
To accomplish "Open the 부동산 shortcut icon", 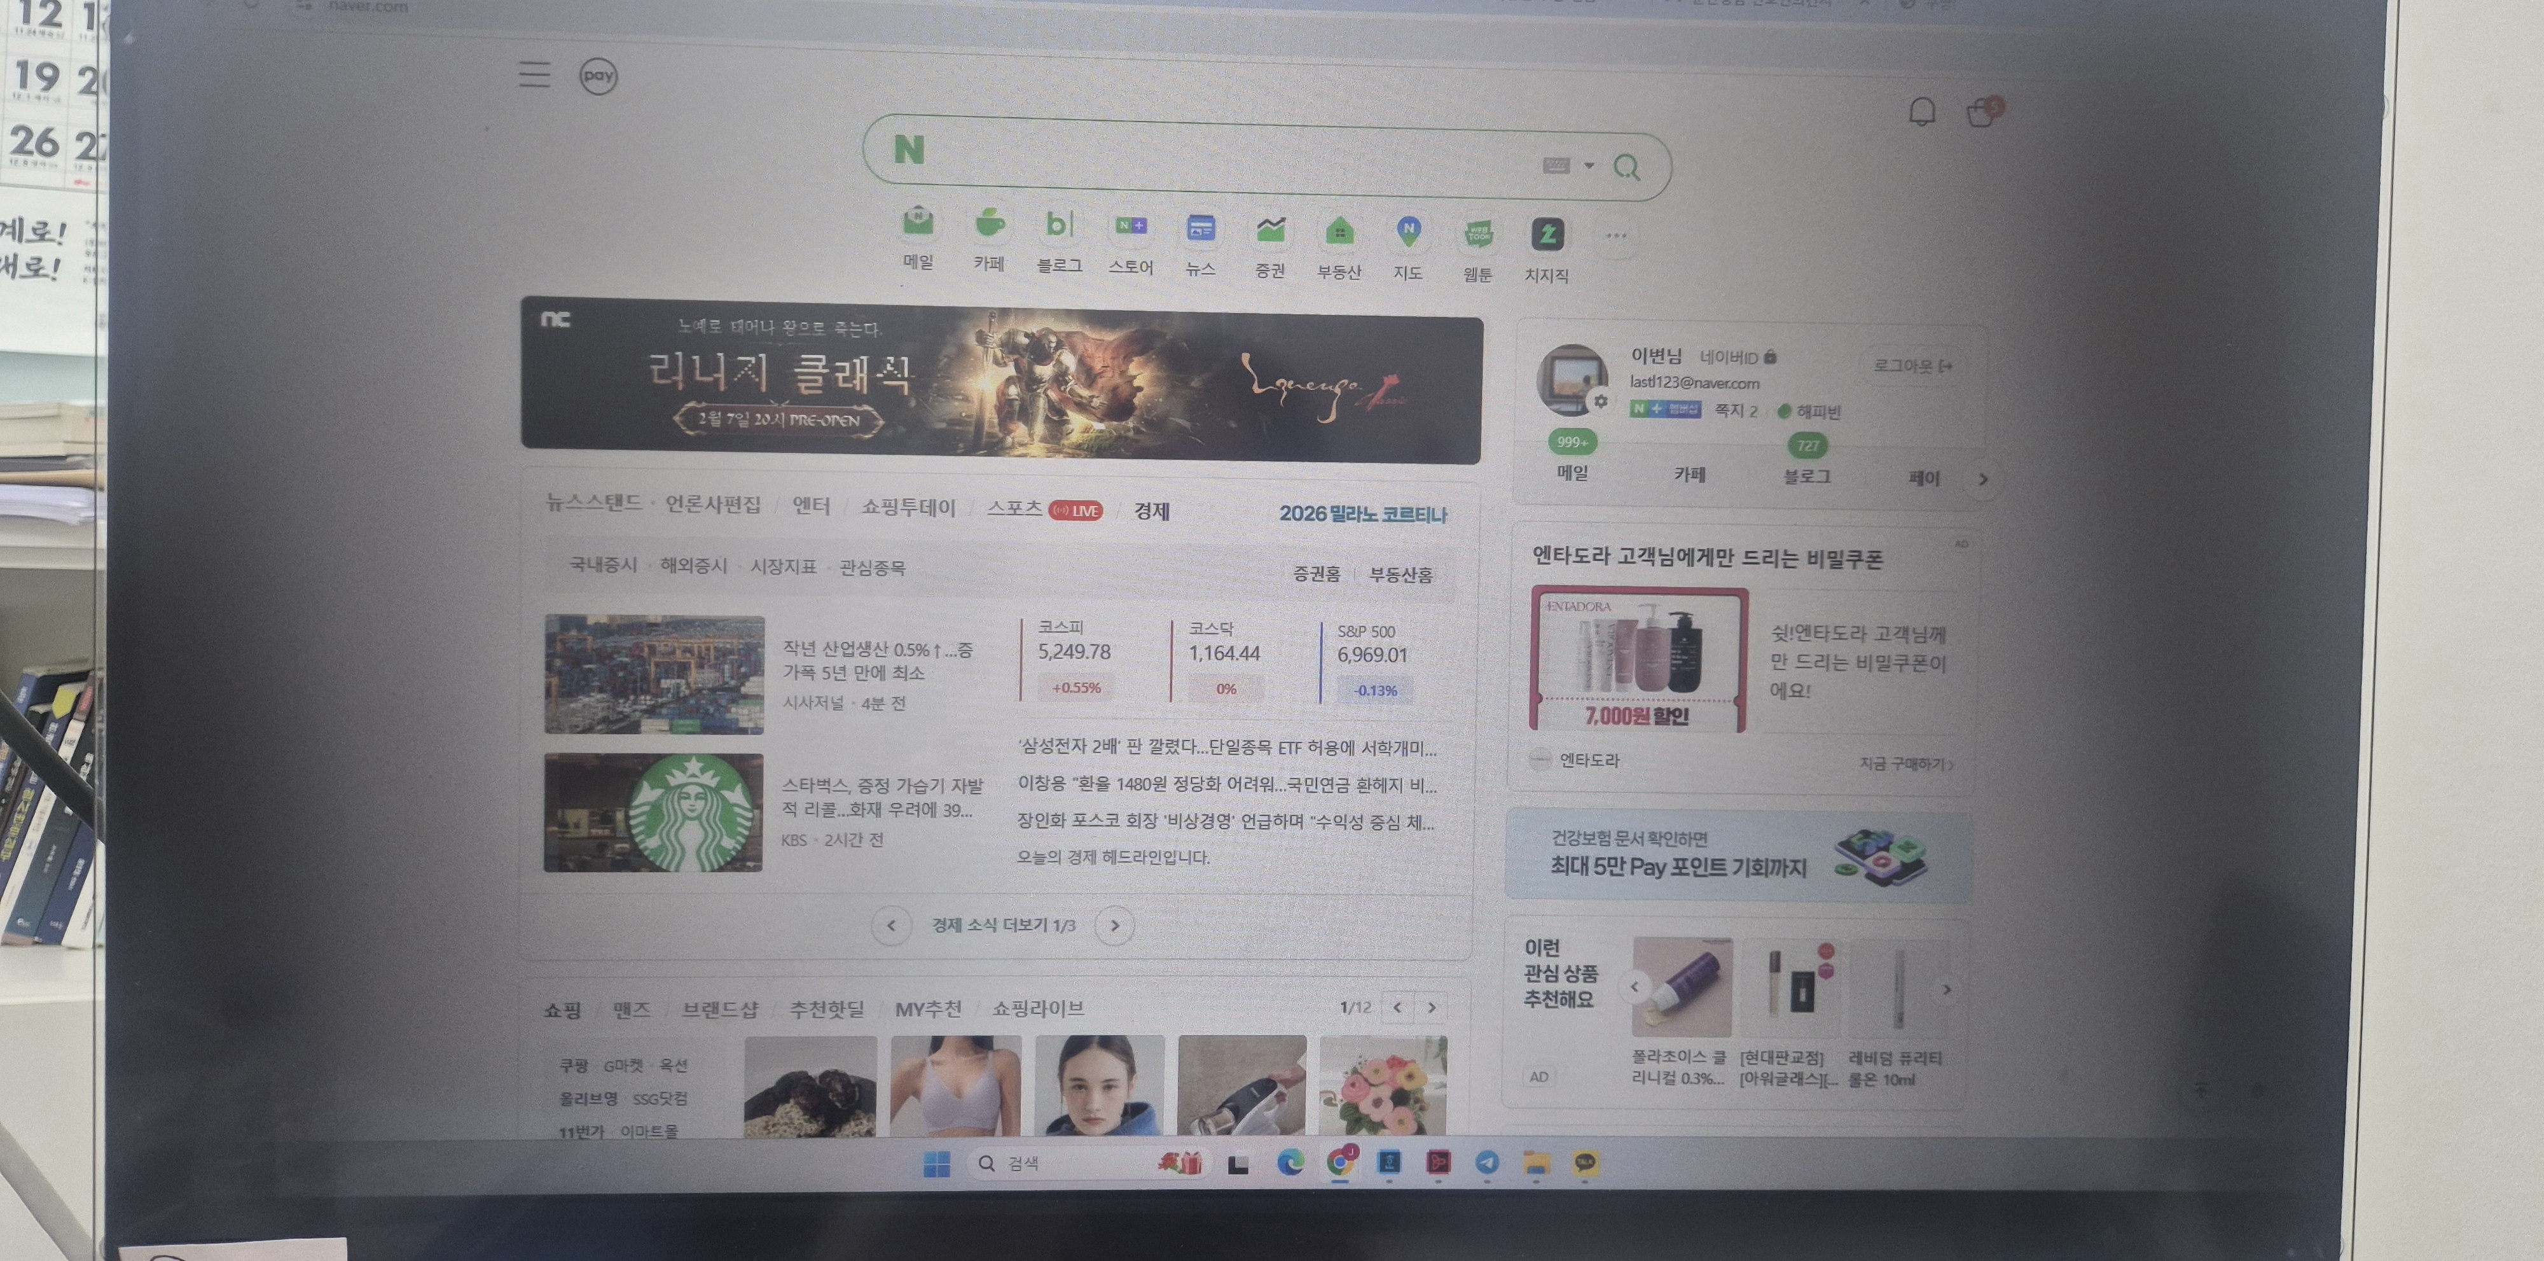I will 1339,232.
